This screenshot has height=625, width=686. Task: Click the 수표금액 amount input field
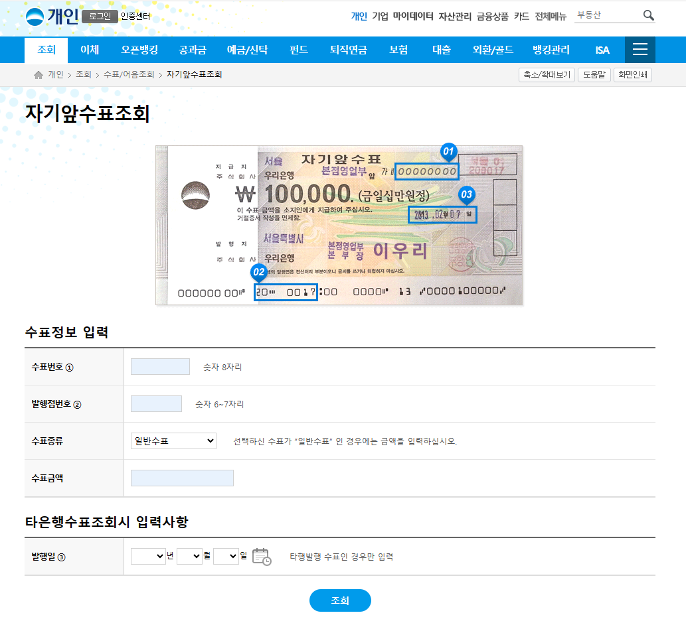tap(182, 478)
